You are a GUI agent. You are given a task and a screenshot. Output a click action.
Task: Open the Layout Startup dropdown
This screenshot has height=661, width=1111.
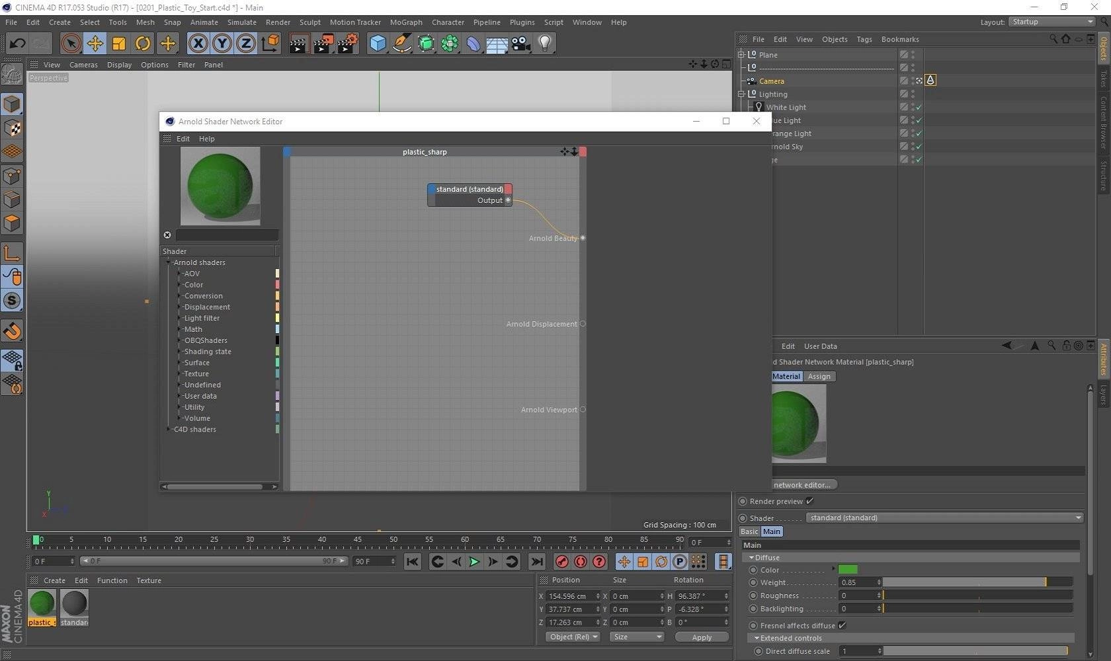click(x=1051, y=22)
